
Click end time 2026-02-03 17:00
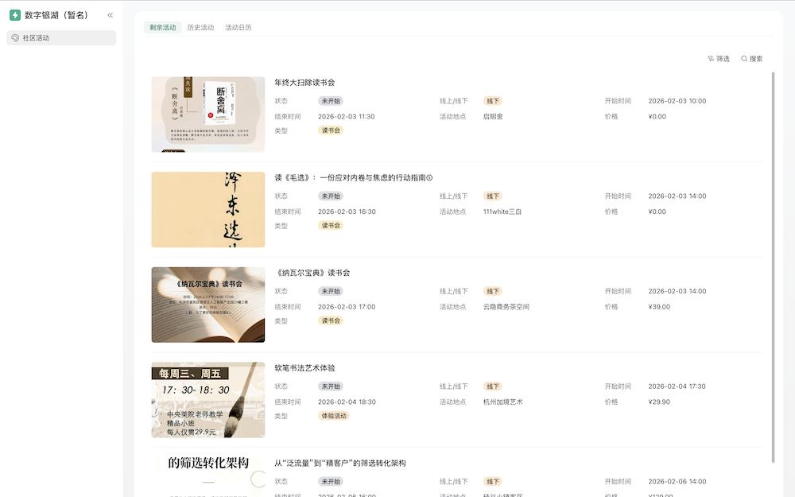tap(347, 307)
